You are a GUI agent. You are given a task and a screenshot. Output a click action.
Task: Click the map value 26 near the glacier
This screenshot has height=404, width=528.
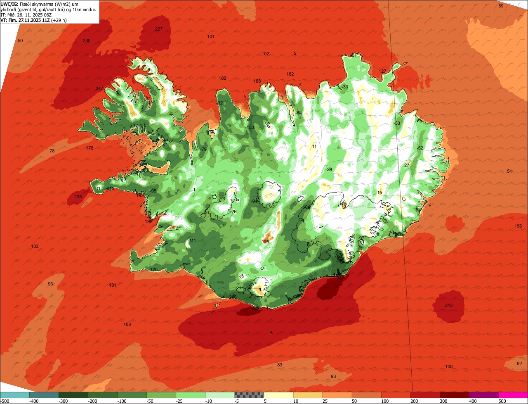point(234,212)
